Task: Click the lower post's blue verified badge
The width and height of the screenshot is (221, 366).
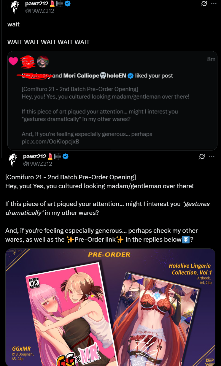Action: point(66,156)
